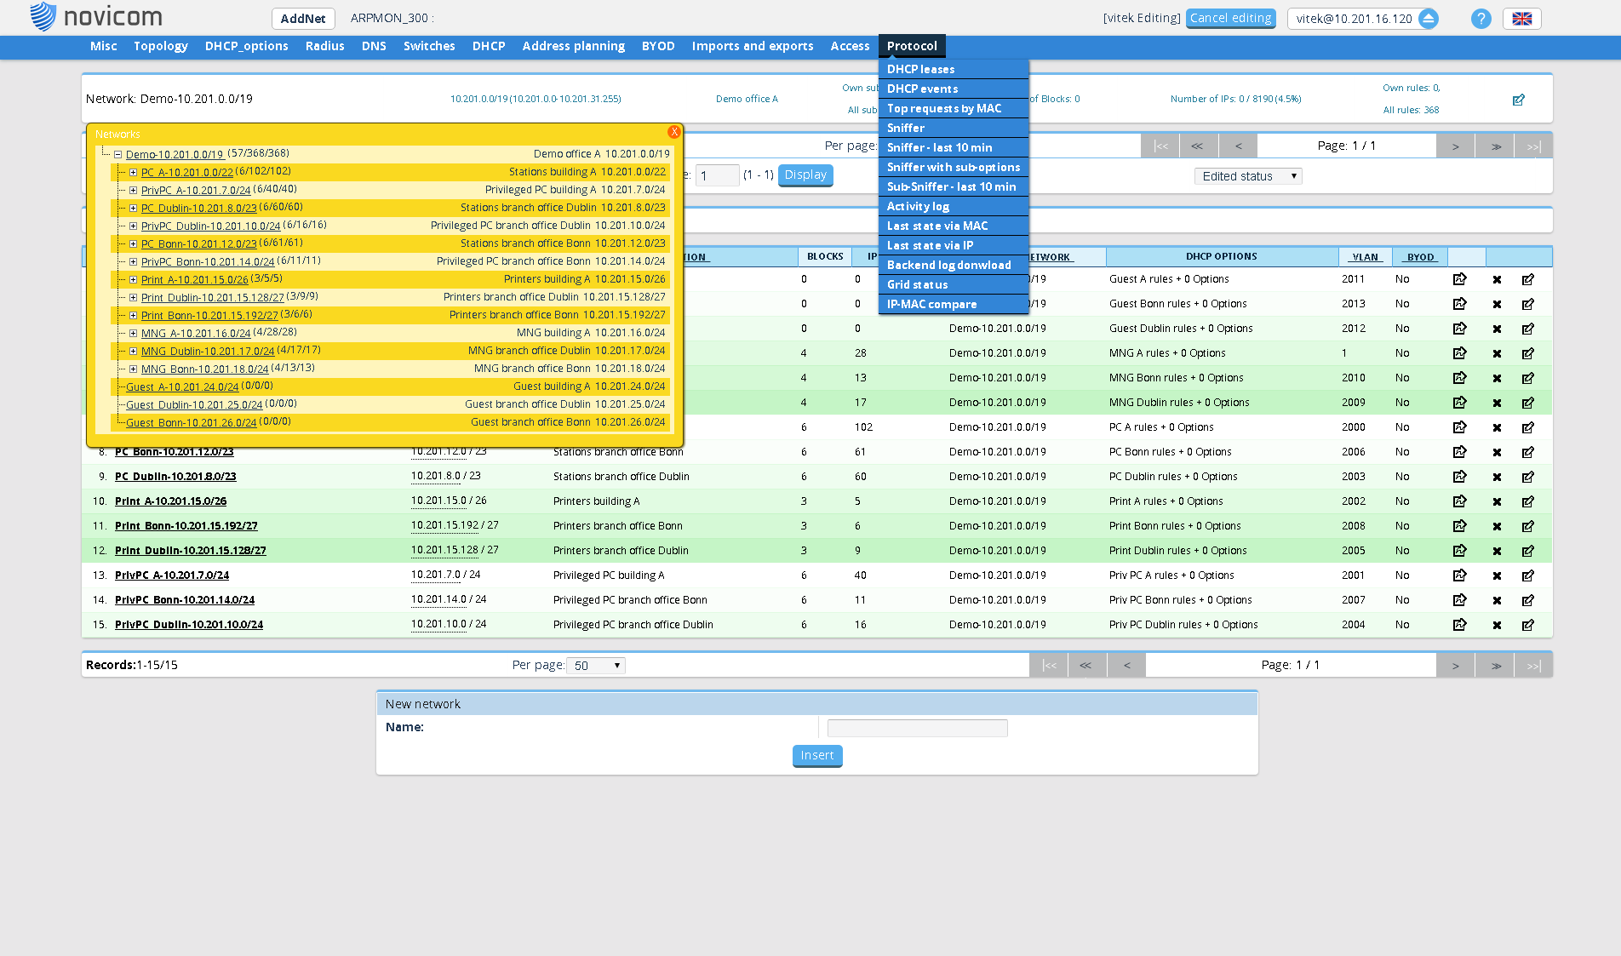Image resolution: width=1621 pixels, height=956 pixels.
Task: Delete the PrivPC A-10.201.7.0/24 row
Action: point(1497,575)
